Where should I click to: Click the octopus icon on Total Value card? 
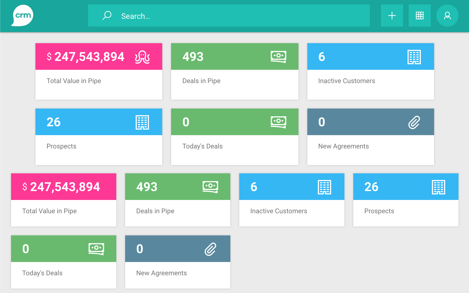[142, 57]
